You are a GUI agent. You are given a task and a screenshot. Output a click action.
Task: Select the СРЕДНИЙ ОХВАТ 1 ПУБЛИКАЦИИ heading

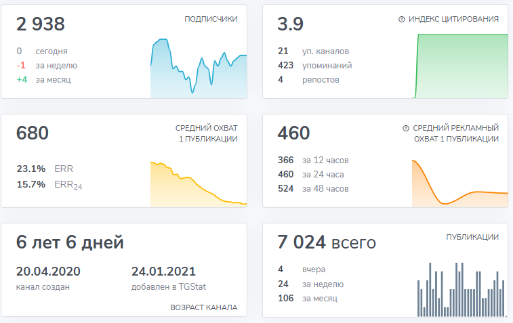point(206,133)
